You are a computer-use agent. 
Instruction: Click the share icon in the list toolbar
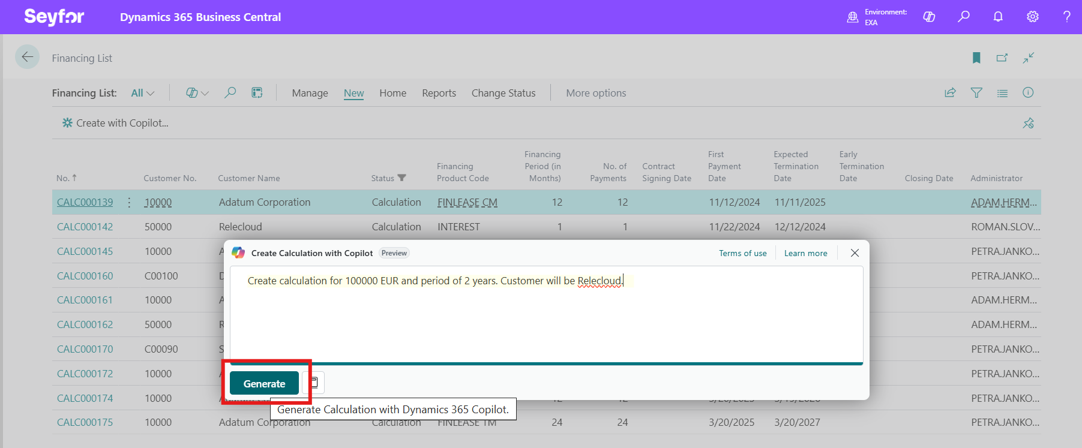[950, 93]
